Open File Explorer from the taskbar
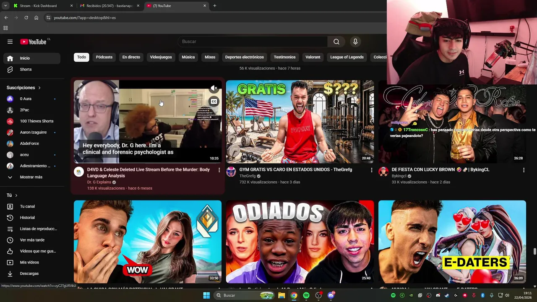Image resolution: width=537 pixels, height=302 pixels. click(x=282, y=296)
